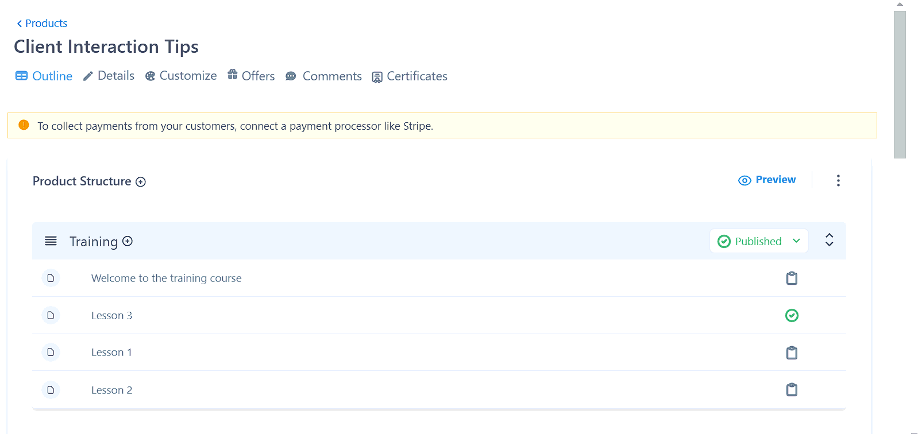The width and height of the screenshot is (918, 434).
Task: Open the Outline tab
Action: pyautogui.click(x=44, y=76)
